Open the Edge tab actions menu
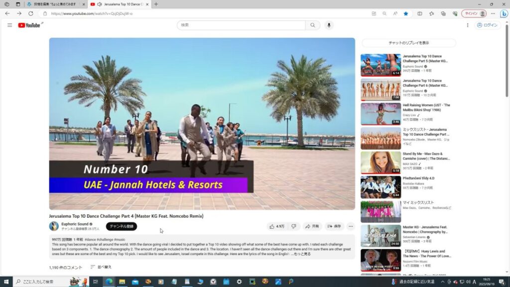This screenshot has width=510, height=287. click(x=18, y=4)
